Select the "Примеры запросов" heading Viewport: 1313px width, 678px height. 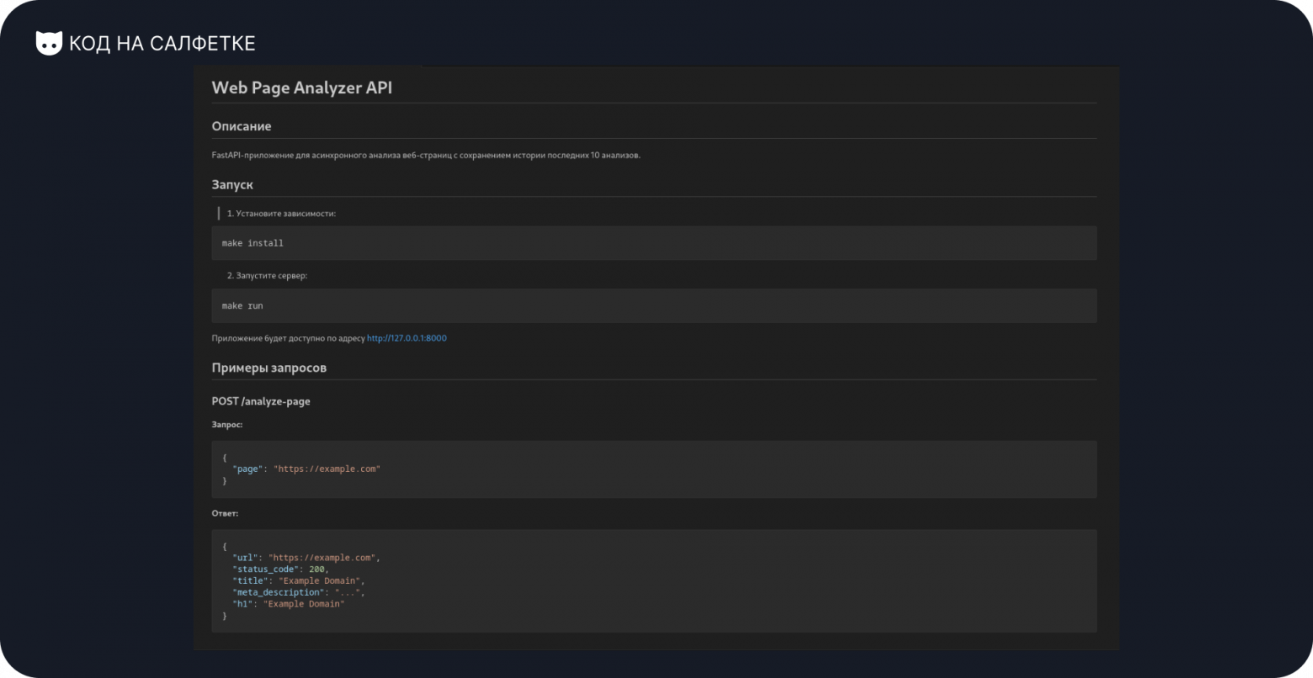269,368
